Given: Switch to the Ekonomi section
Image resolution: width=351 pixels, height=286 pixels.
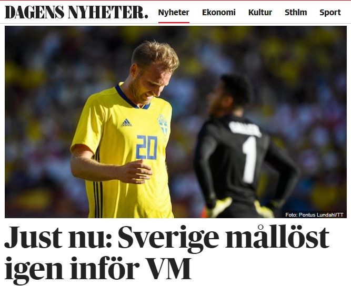Looking at the screenshot, I should [x=219, y=12].
